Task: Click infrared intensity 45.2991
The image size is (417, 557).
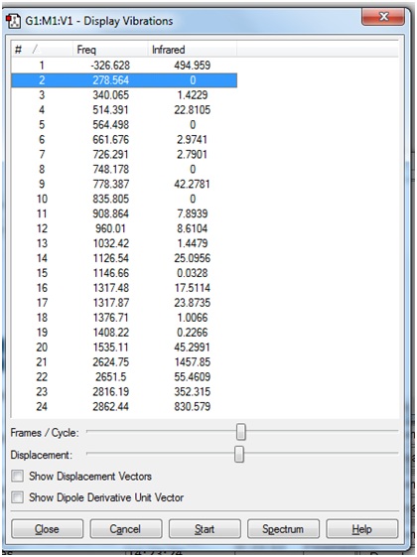Action: [193, 348]
